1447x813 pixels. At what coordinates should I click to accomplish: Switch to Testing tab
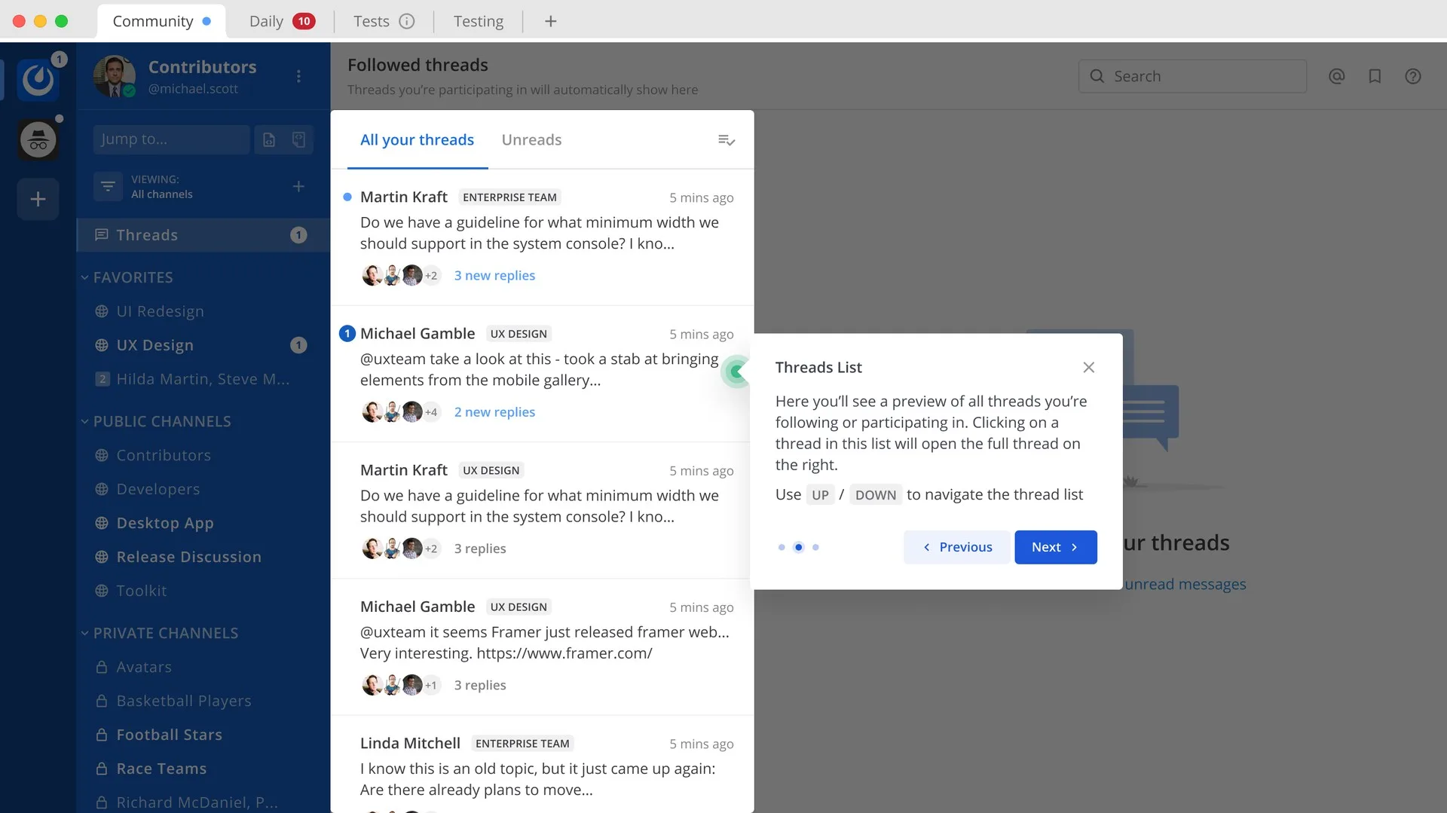479,21
